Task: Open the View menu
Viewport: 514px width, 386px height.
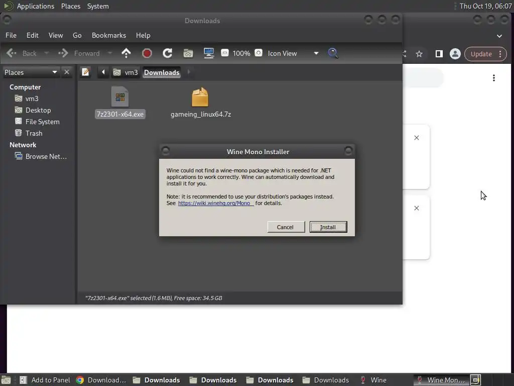Action: point(56,35)
